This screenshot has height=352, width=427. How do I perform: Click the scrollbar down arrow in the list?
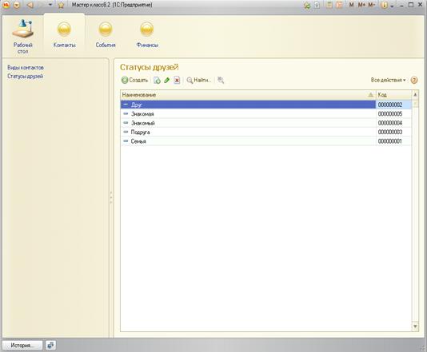[x=415, y=326]
